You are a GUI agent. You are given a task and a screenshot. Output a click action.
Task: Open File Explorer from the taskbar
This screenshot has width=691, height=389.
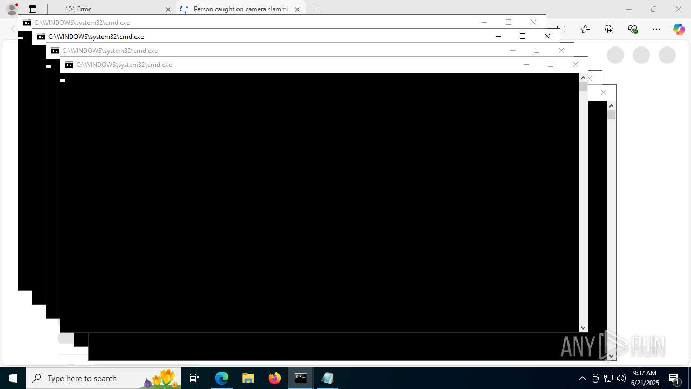tap(248, 378)
